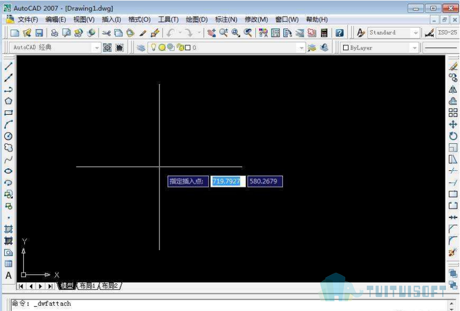This screenshot has height=311, width=460.
Task: Click the layer 0 color square
Action: tap(188, 47)
